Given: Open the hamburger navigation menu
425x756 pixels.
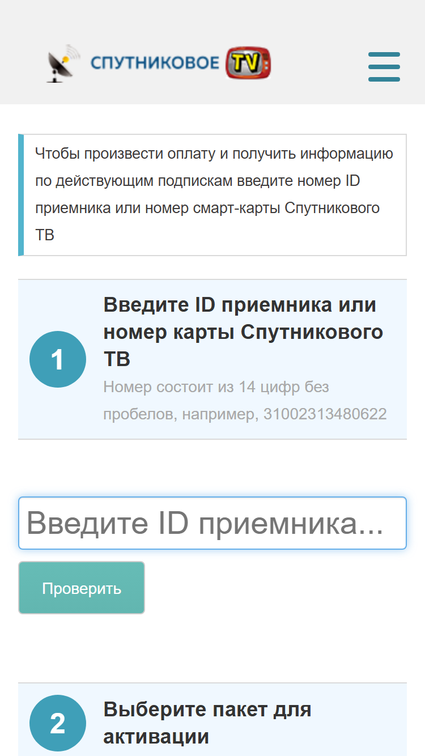Looking at the screenshot, I should tap(384, 67).
